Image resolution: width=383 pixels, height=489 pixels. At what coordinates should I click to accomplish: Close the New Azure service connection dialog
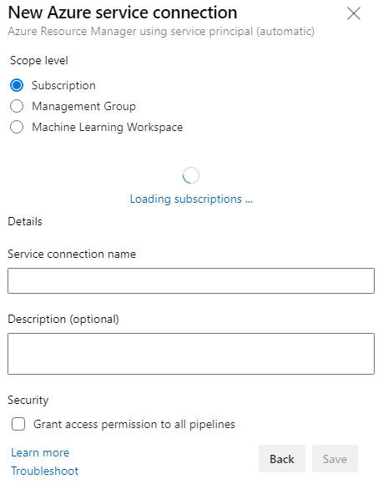pyautogui.click(x=353, y=13)
